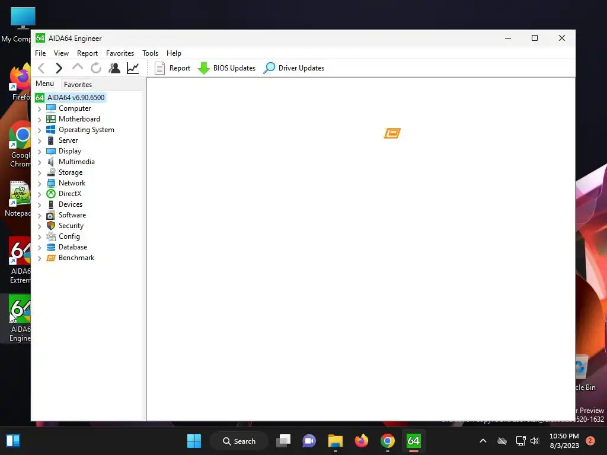
Task: Expand the Storage tree node
Action: [39, 173]
